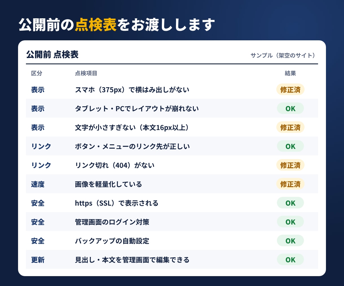Click リンク category in リンク切れ（404） row
The height and width of the screenshot is (286, 344).
point(41,165)
